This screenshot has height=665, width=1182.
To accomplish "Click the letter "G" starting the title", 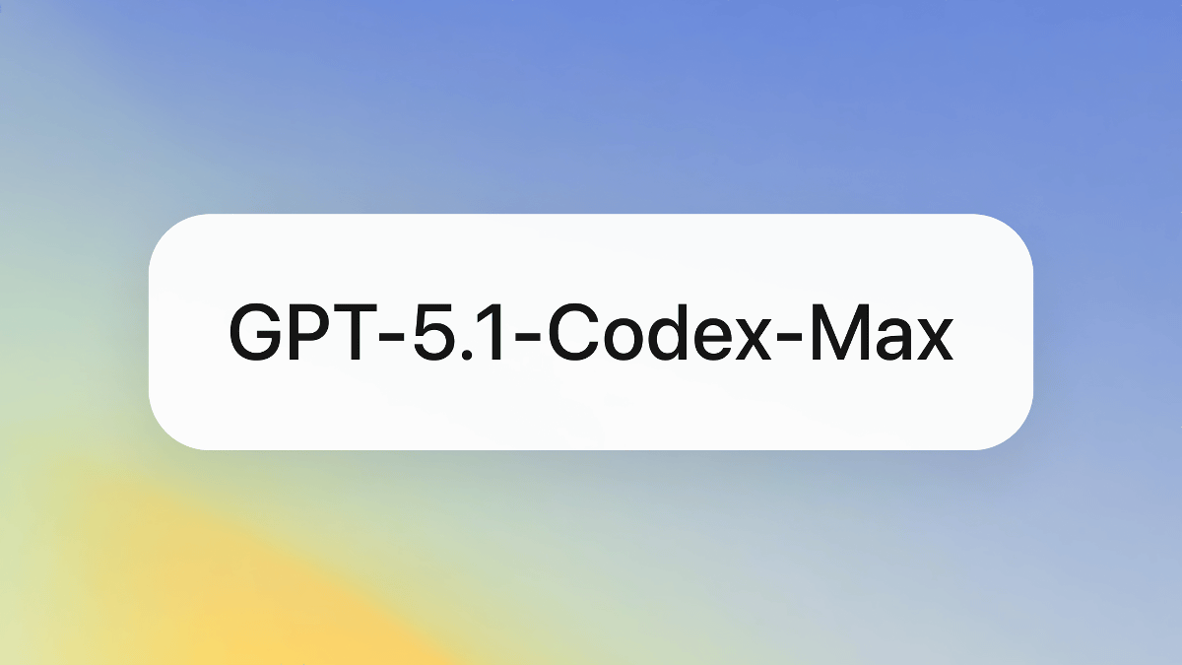I will coord(255,333).
